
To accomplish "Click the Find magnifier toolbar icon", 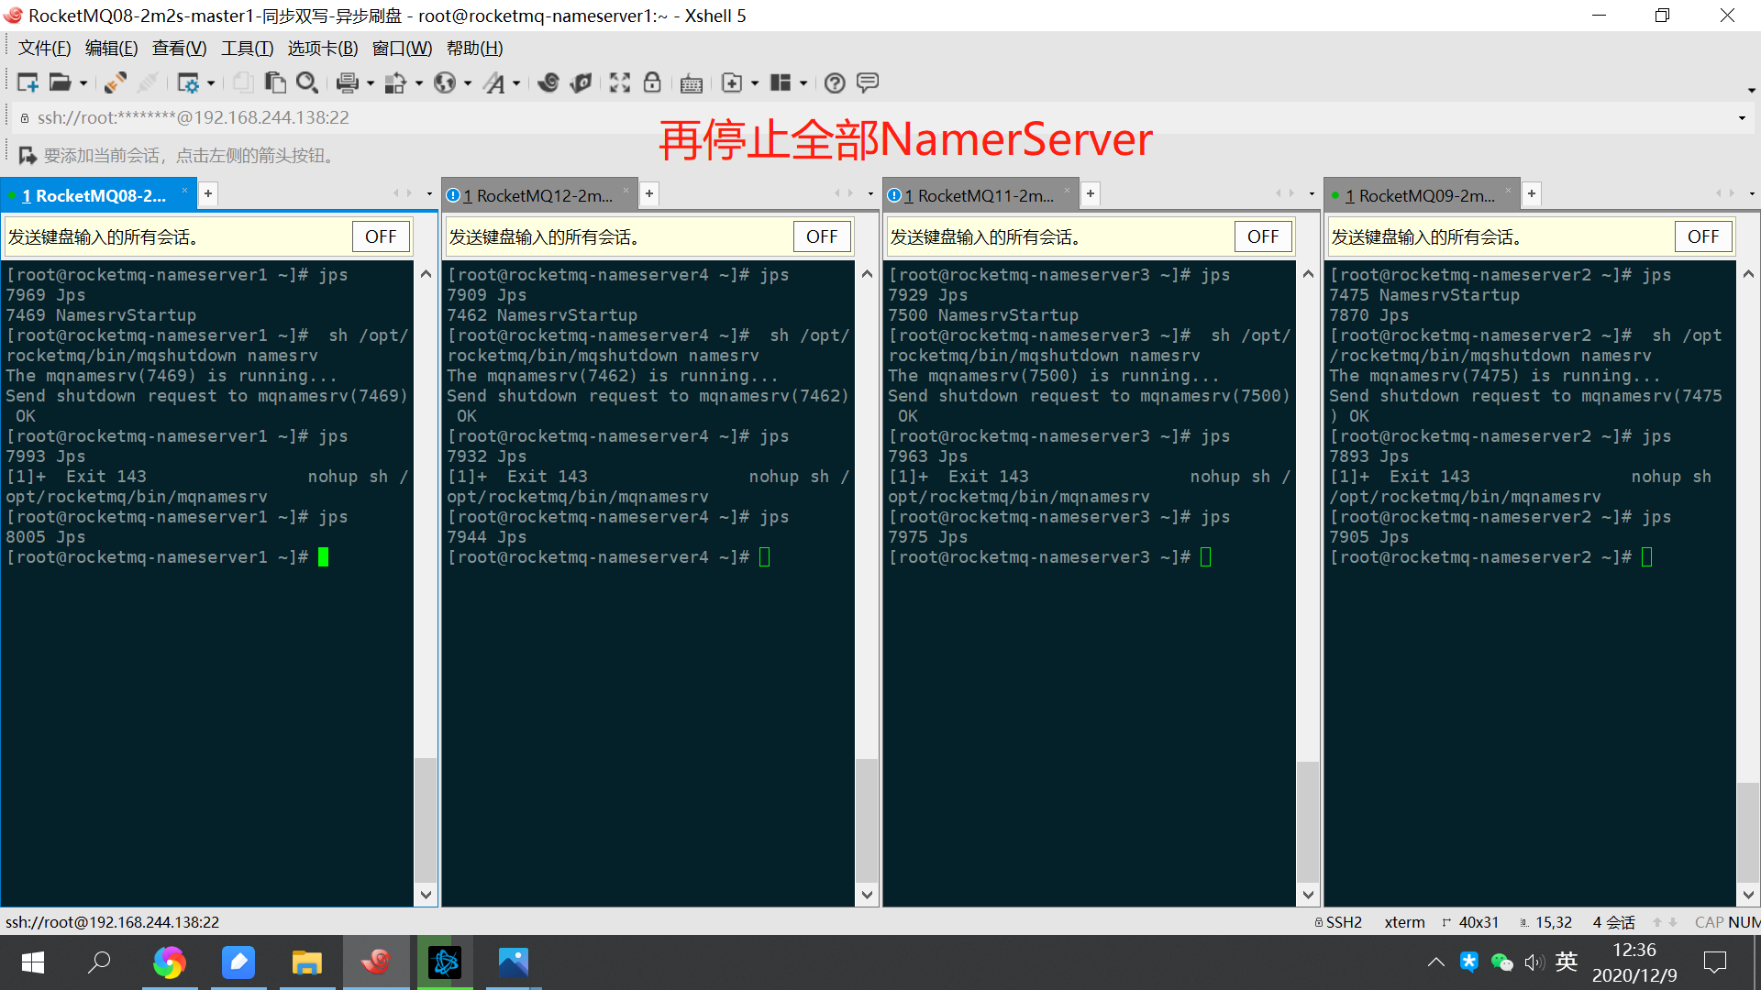I will pyautogui.click(x=307, y=82).
